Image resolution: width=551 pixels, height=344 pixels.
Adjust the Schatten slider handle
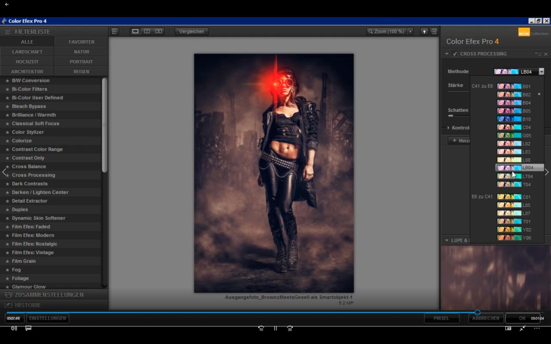tap(451, 116)
